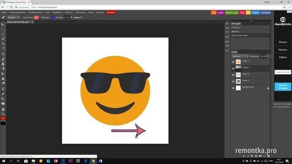Open the stroke line style dropdown
Screen dimensions: 292x164
click(78, 17)
